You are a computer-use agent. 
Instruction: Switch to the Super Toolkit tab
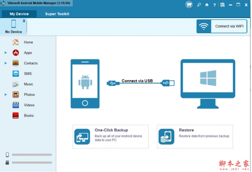57,14
